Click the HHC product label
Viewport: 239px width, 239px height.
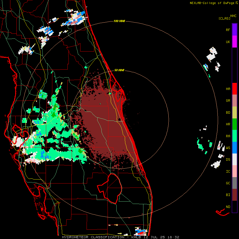click(233, 16)
